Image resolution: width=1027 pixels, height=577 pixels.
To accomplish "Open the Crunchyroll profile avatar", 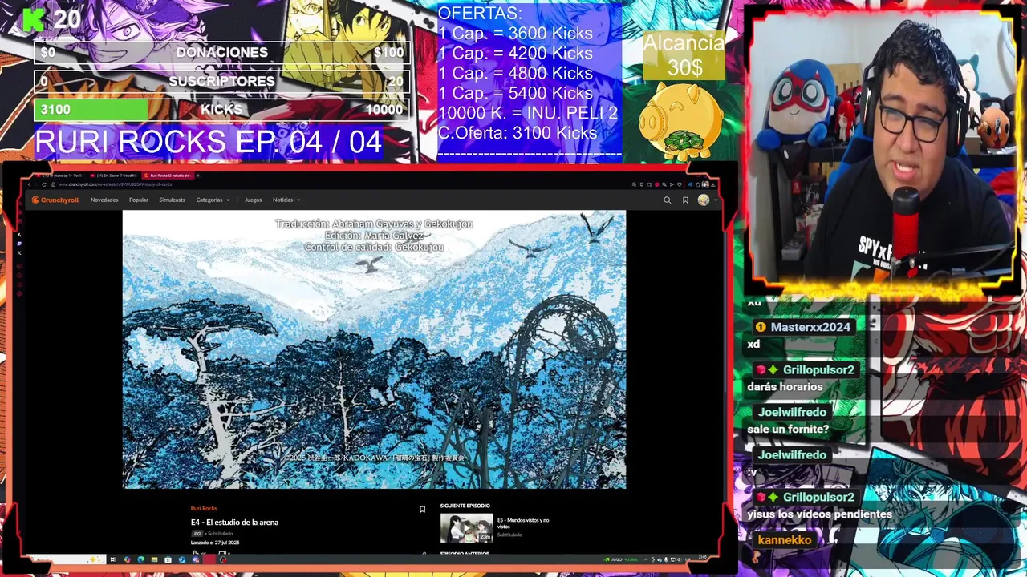I will click(704, 200).
